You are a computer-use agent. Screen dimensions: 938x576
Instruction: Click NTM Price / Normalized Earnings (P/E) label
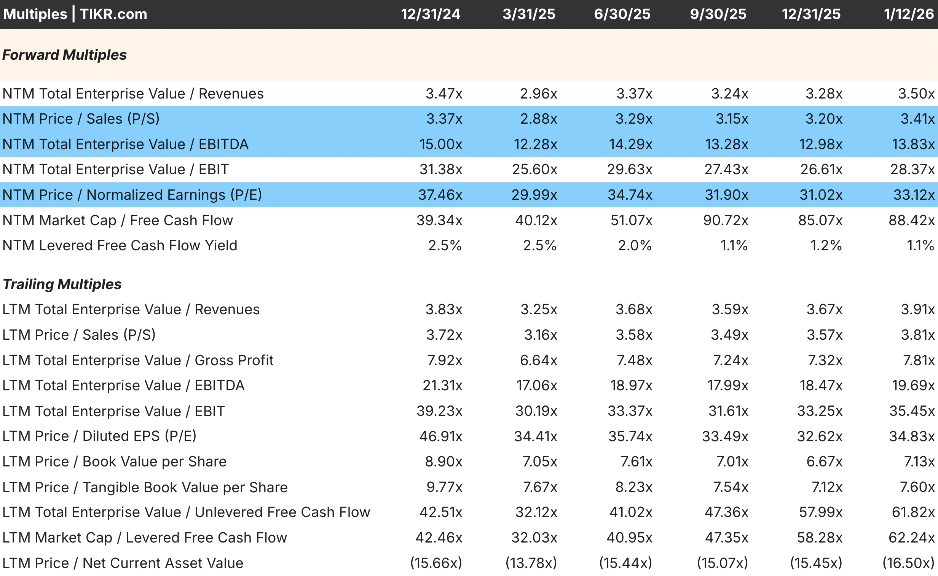132,195
